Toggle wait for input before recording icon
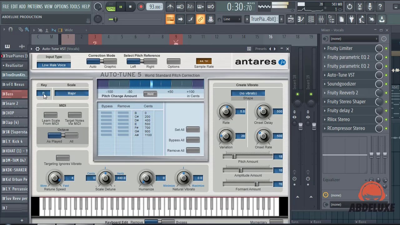This screenshot has height=225, width=400. 180,7
